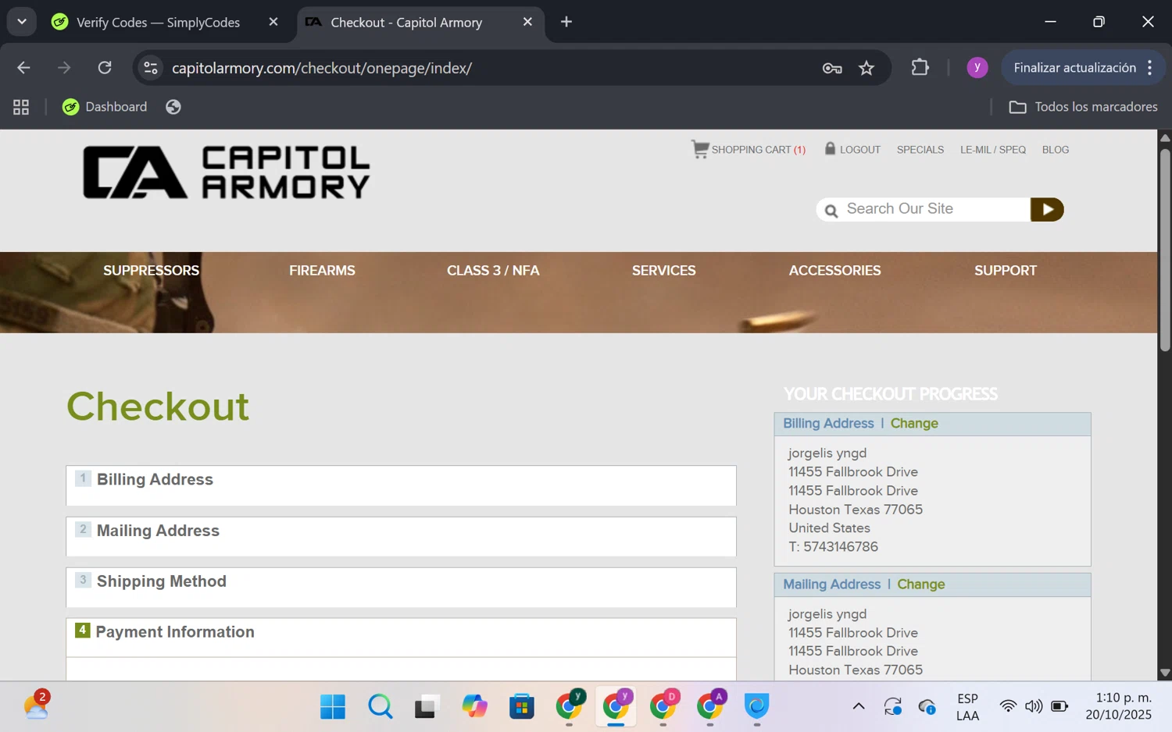Switch to the Verify Codes — SimplyCodes tab
Screen dimensions: 1172x732
point(158,22)
